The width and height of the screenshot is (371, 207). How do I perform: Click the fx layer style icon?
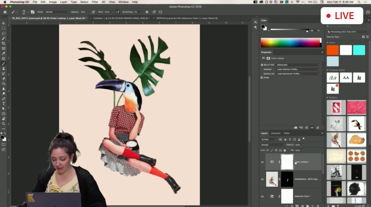(x=292, y=206)
